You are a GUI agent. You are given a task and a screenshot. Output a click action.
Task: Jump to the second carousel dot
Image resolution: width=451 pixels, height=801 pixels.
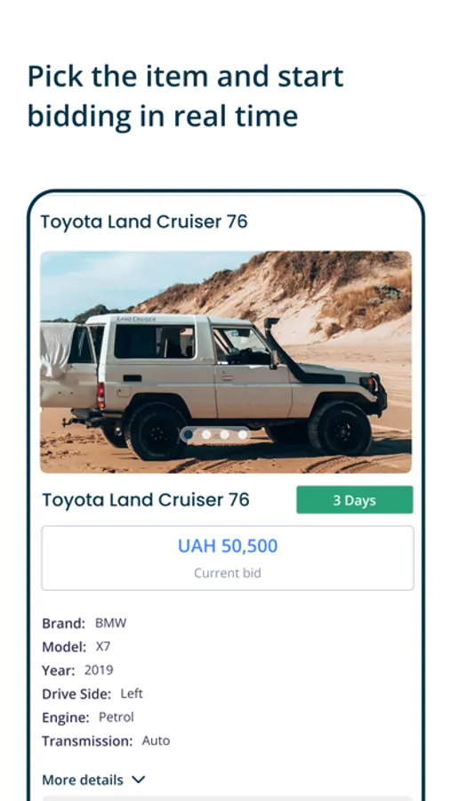tap(206, 434)
